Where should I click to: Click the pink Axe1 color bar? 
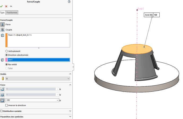6,60
